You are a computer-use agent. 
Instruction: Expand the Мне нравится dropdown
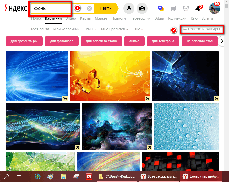click(114, 29)
